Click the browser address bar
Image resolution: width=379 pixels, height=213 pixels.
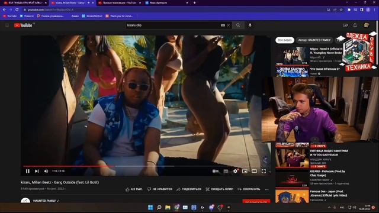tap(174, 9)
